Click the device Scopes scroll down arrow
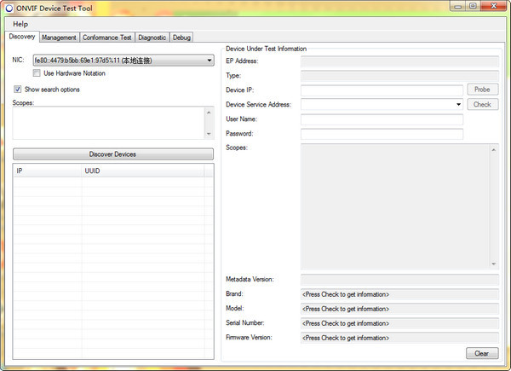 click(494, 264)
